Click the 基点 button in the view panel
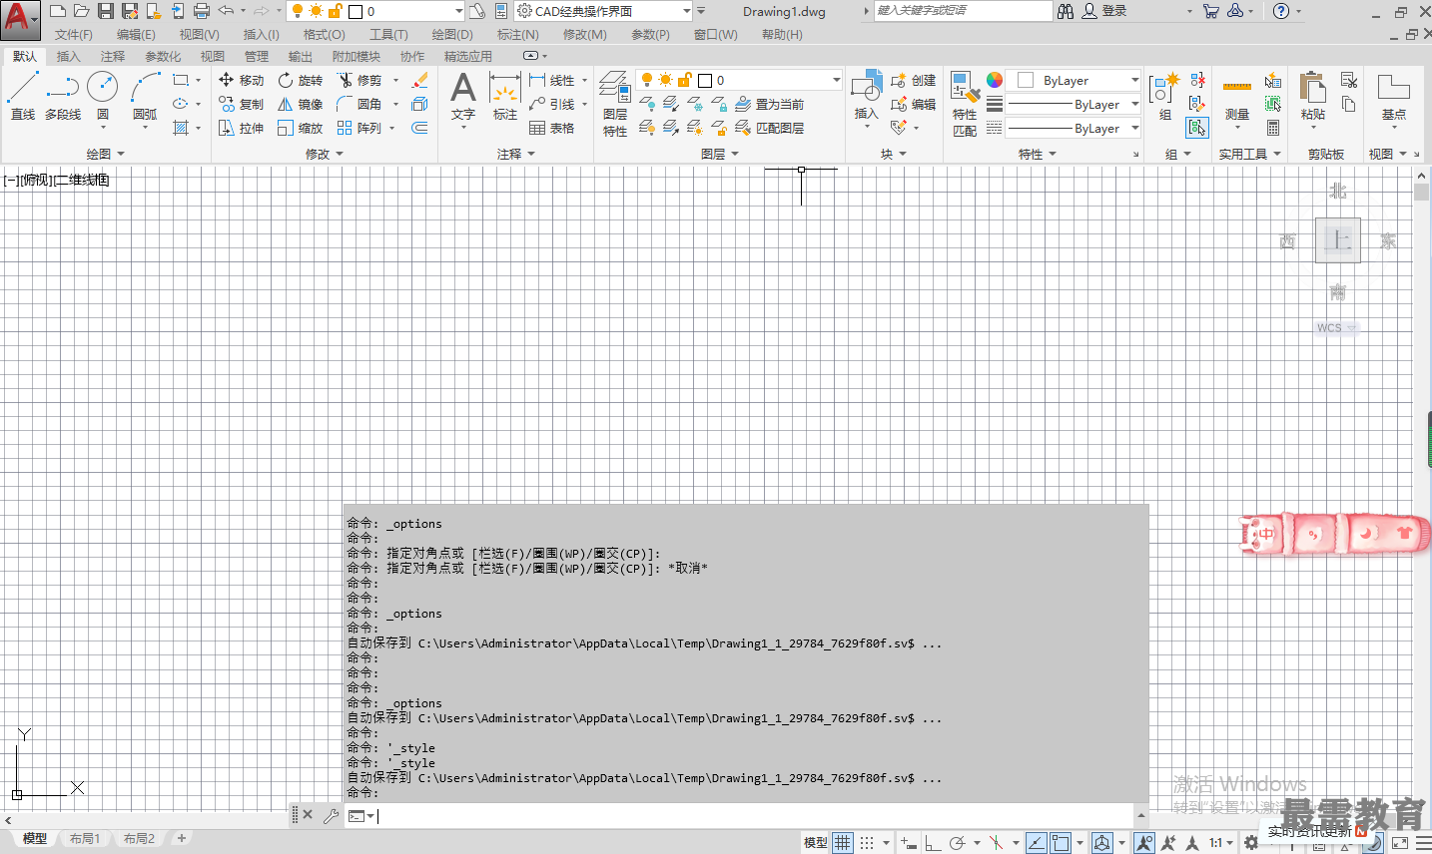This screenshot has width=1432, height=854. (1394, 96)
